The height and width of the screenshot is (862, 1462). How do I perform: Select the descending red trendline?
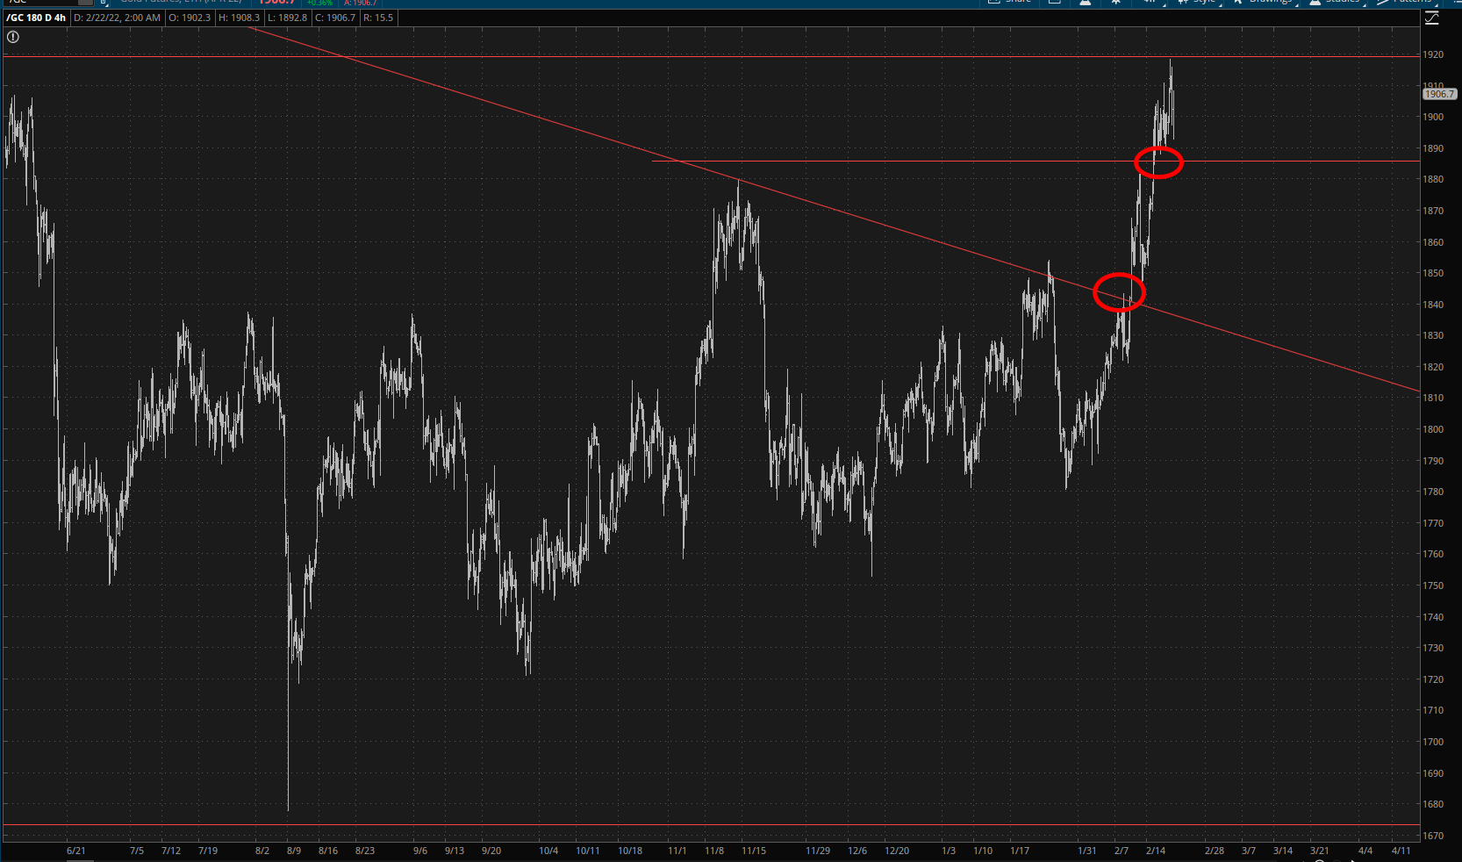click(x=527, y=115)
